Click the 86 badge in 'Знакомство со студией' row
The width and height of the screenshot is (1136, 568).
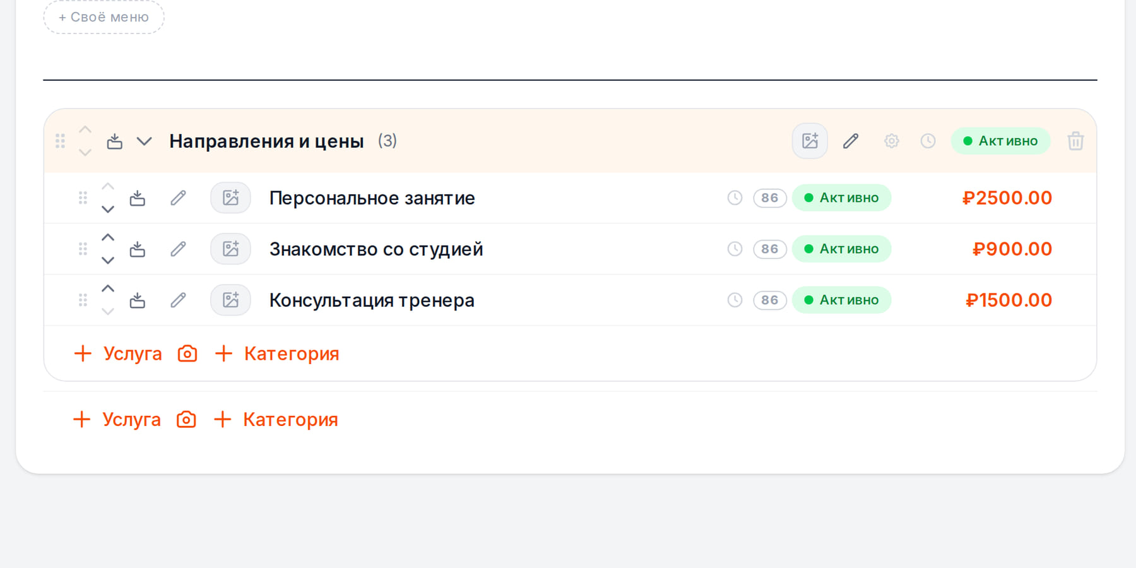[769, 249]
